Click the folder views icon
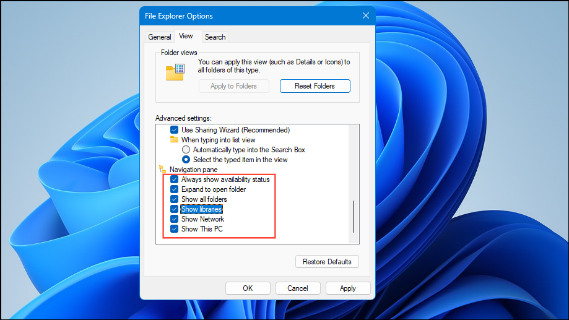 click(175, 71)
